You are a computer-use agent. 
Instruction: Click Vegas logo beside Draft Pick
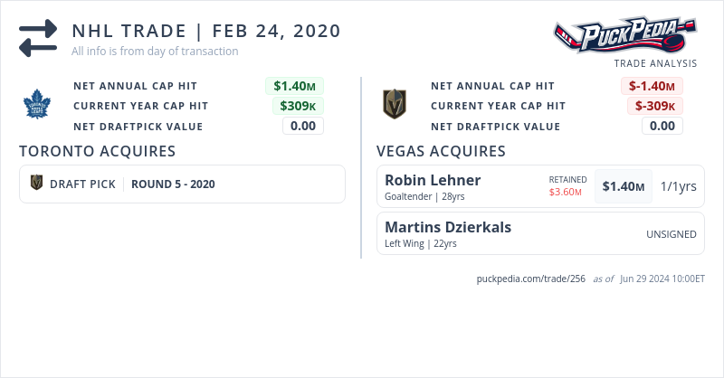click(37, 184)
